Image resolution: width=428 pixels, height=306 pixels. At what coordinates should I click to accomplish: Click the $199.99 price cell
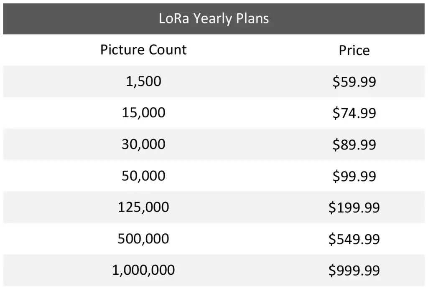click(x=354, y=207)
